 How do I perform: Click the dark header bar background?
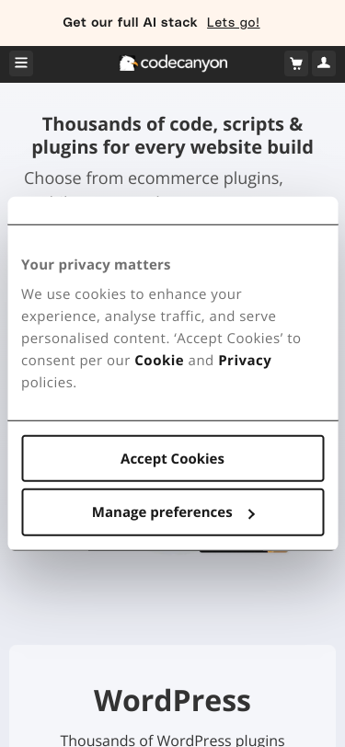click(76, 64)
